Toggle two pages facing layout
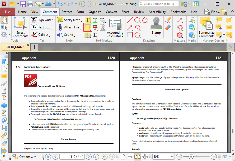The height and width of the screenshot is (161, 235). pos(137,157)
